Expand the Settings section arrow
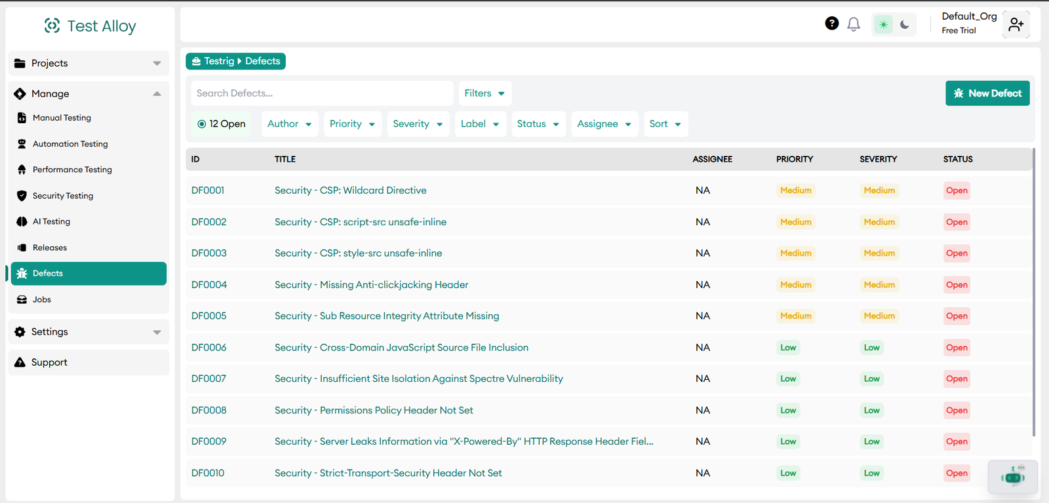The height and width of the screenshot is (503, 1049). (x=157, y=332)
